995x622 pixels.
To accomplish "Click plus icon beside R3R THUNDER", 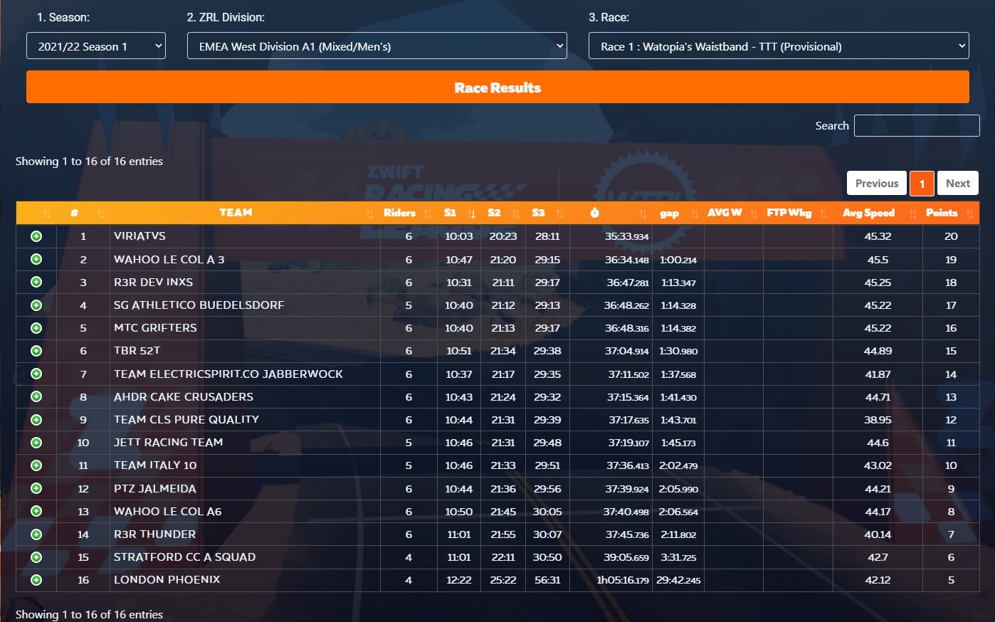I will coord(36,534).
